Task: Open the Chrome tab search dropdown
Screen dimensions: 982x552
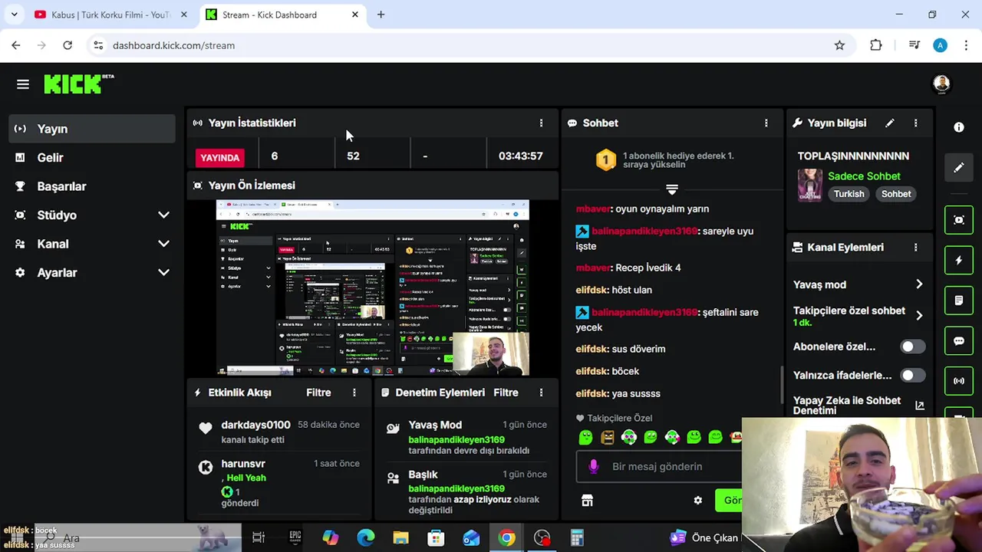Action: [x=14, y=15]
